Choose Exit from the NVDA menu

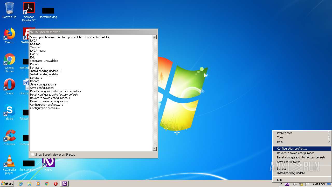[x=302, y=180]
